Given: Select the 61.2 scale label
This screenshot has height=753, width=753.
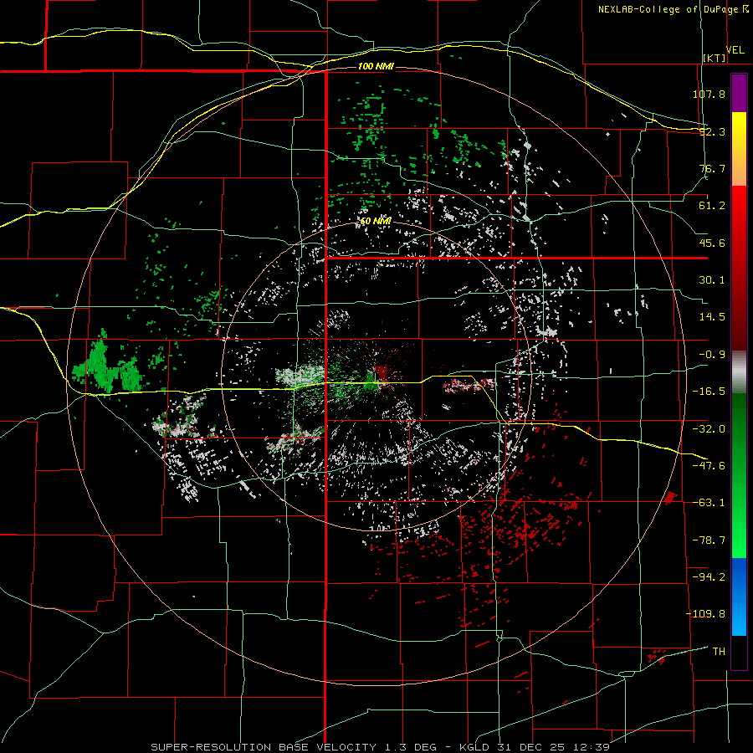Looking at the screenshot, I should point(712,206).
